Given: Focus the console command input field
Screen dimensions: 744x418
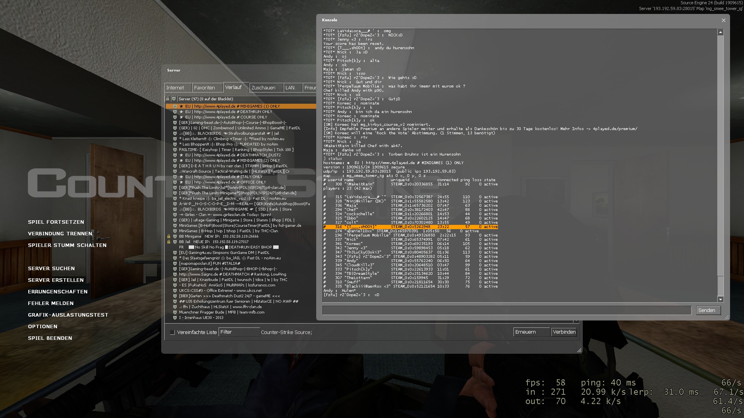Looking at the screenshot, I should 506,310.
